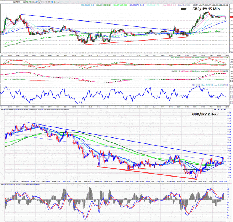The height and width of the screenshot is (222, 233).
Task: Select the black price flag marker above vertical line
Action: pyautogui.click(x=183, y=9)
